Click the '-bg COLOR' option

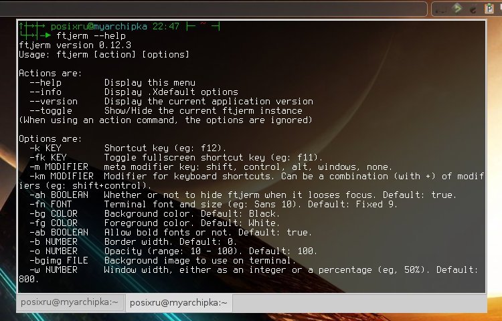tap(54, 213)
